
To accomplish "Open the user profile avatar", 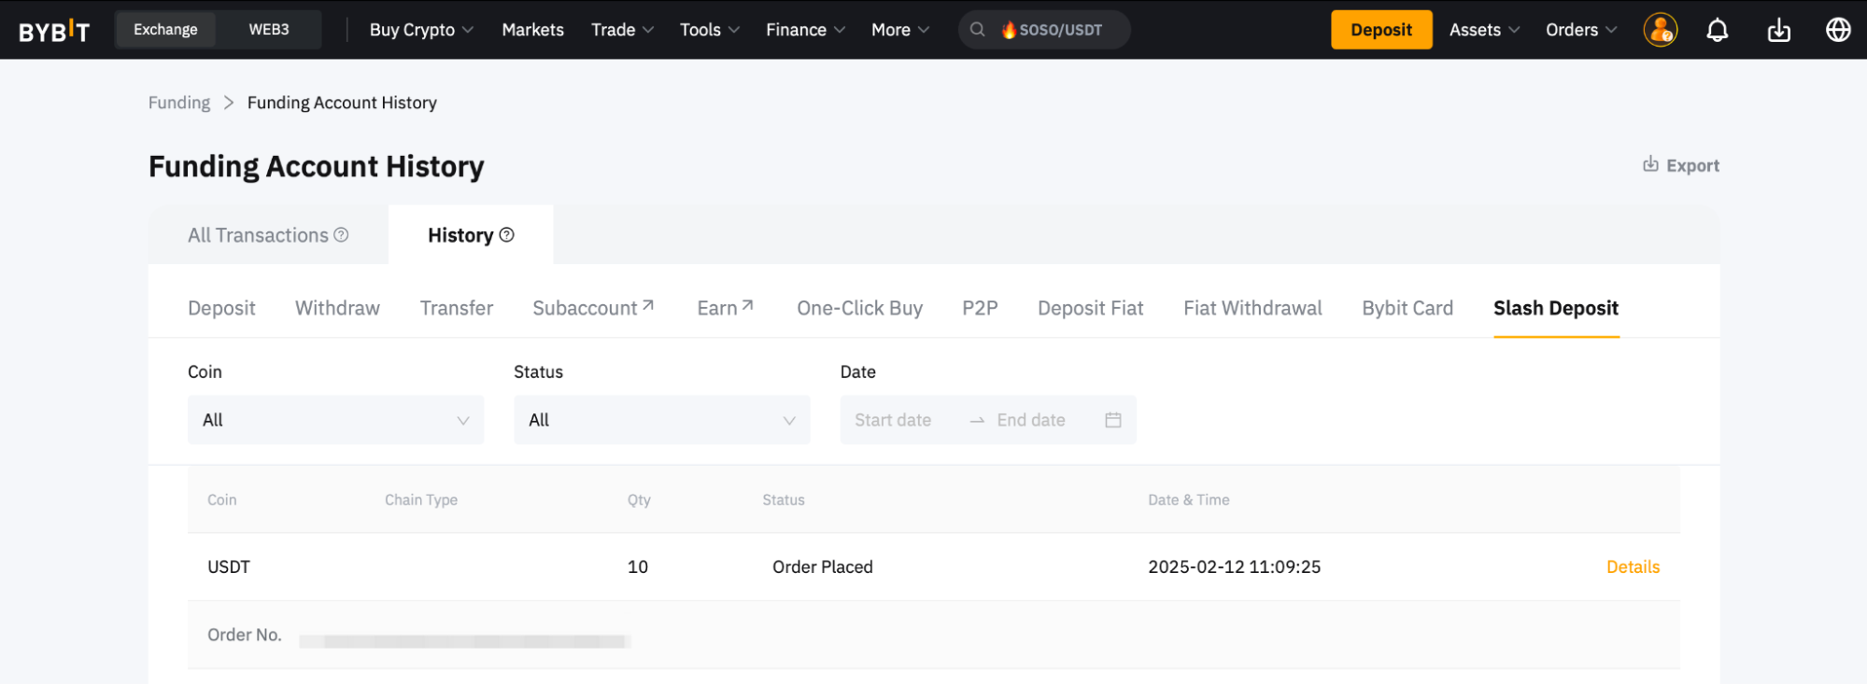I will coord(1660,30).
